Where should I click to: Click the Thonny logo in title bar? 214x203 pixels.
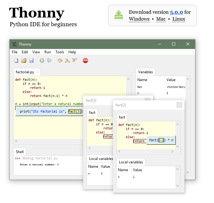(x=14, y=44)
